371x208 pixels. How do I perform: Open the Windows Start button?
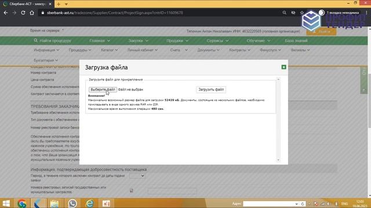pos(6,203)
